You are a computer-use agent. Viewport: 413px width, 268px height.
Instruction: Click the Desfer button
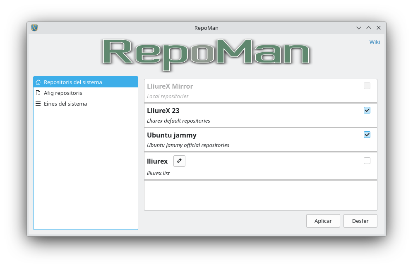click(360, 221)
